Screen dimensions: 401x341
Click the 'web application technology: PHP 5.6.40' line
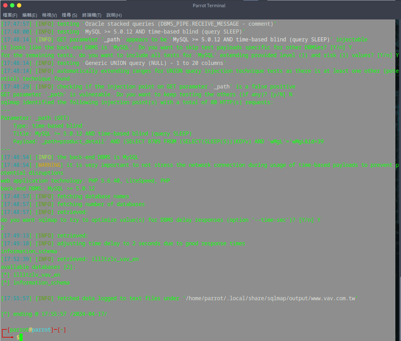[85, 181]
